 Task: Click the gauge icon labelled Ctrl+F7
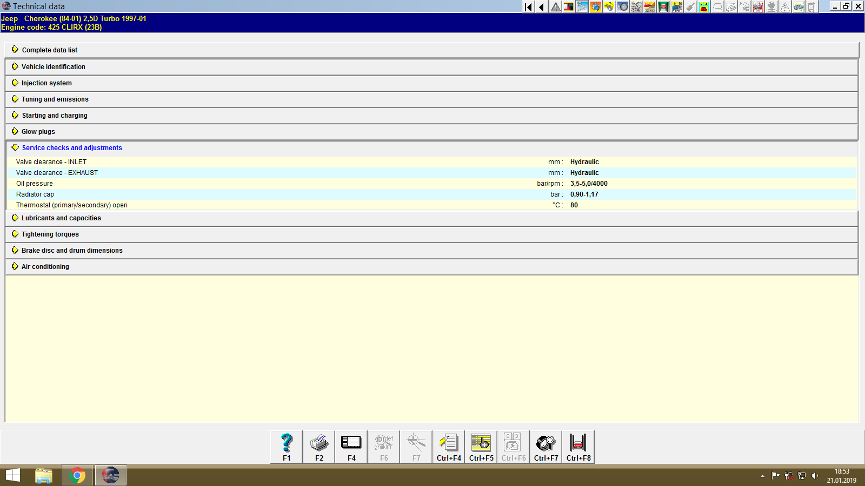(x=545, y=447)
